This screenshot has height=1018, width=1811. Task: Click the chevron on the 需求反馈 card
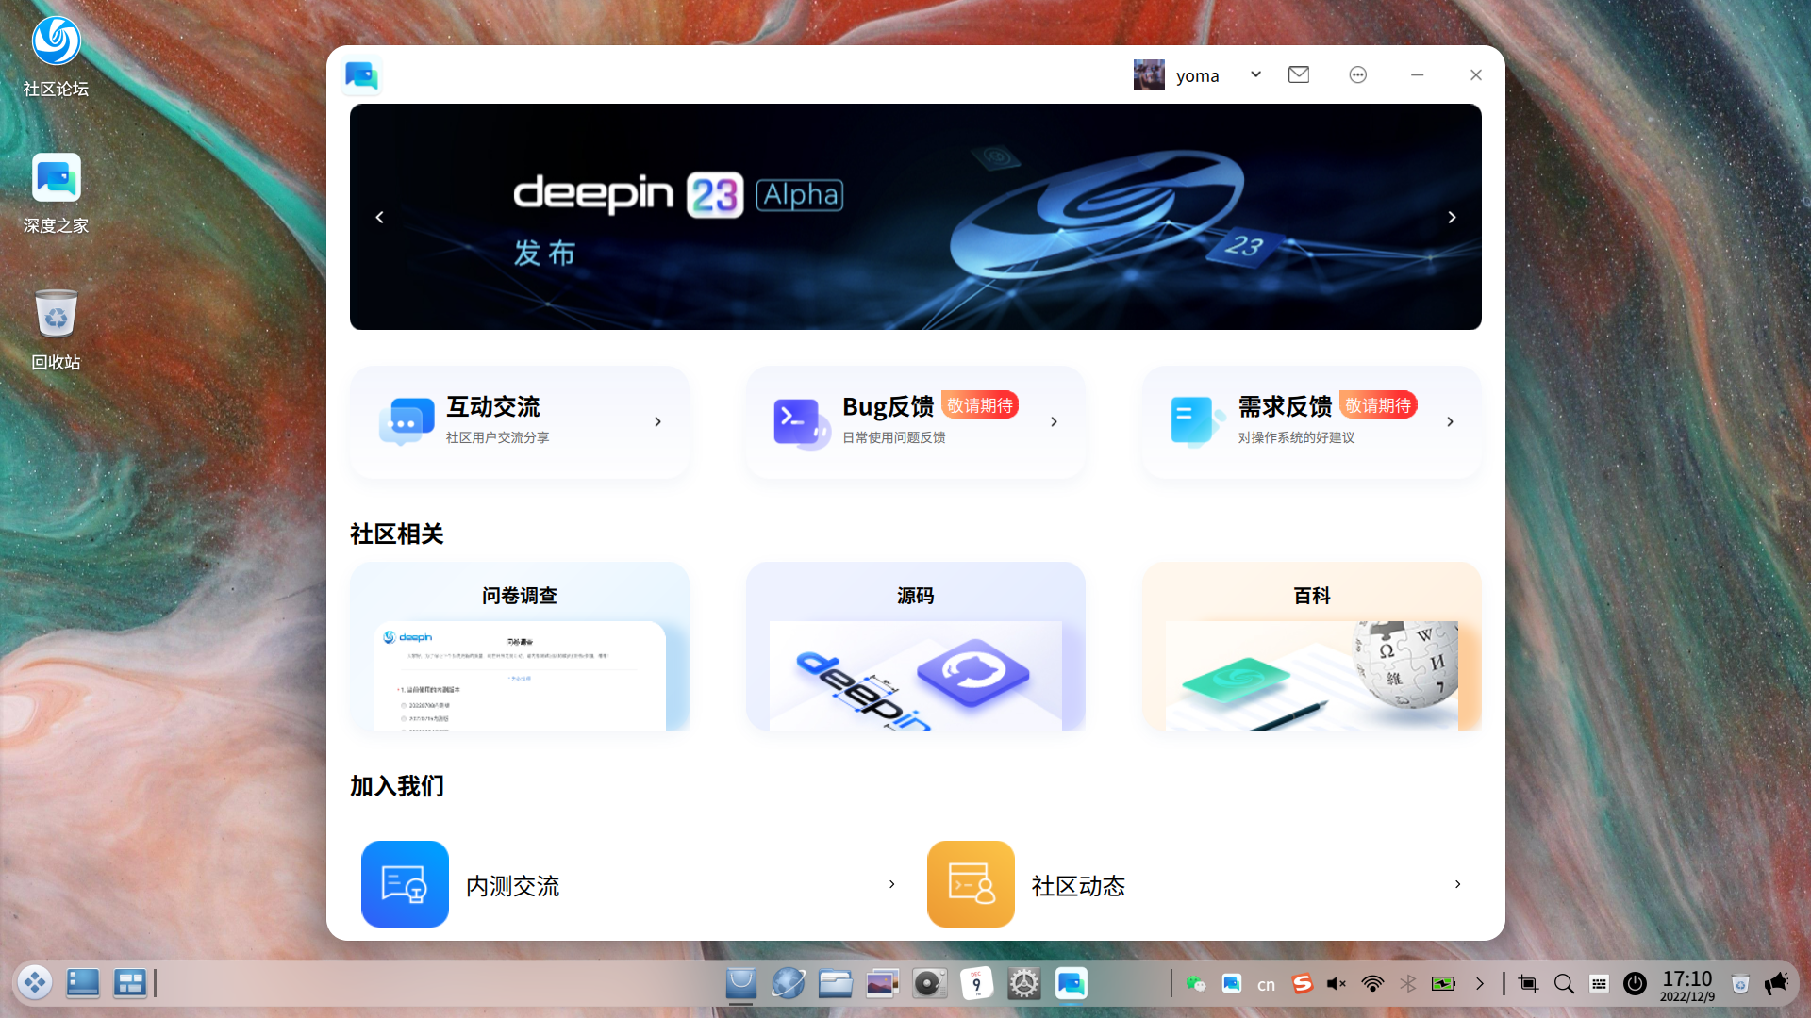(1450, 422)
